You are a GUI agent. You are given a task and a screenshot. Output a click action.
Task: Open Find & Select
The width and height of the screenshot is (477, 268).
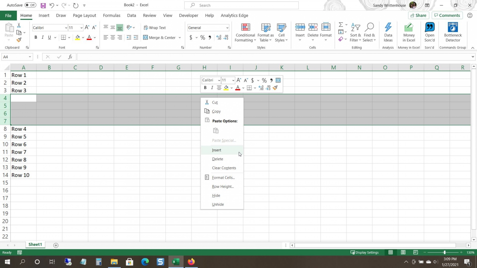[x=369, y=33]
